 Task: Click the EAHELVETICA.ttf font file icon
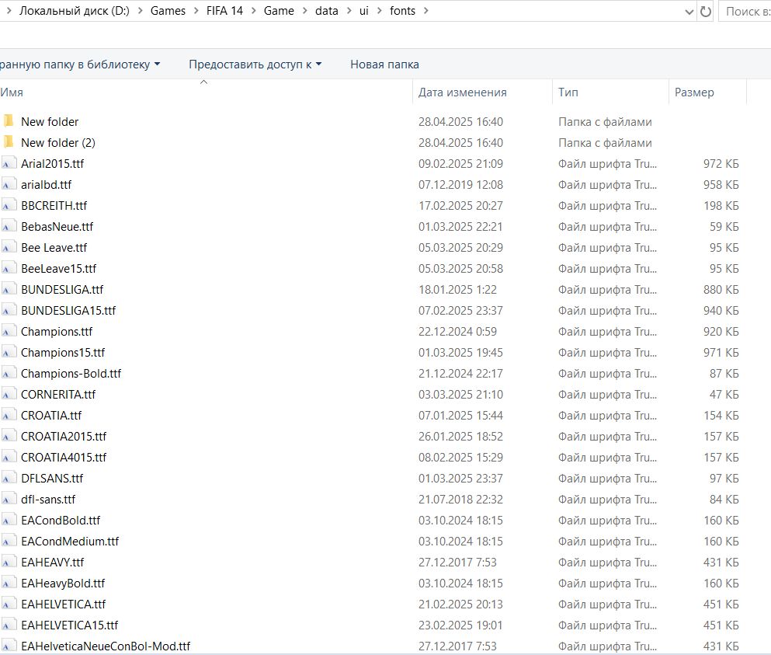(9, 604)
